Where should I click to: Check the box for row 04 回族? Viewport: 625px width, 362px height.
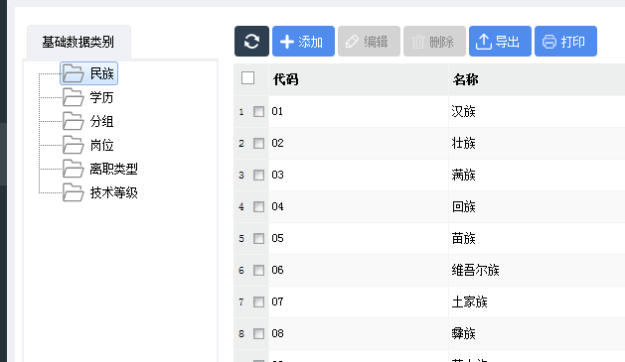point(258,207)
